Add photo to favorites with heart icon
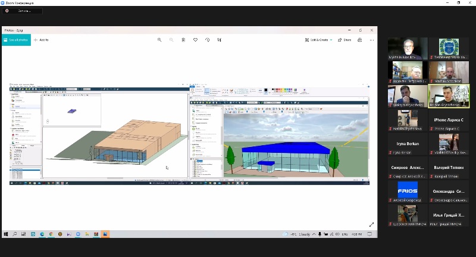The height and width of the screenshot is (257, 476). point(195,40)
